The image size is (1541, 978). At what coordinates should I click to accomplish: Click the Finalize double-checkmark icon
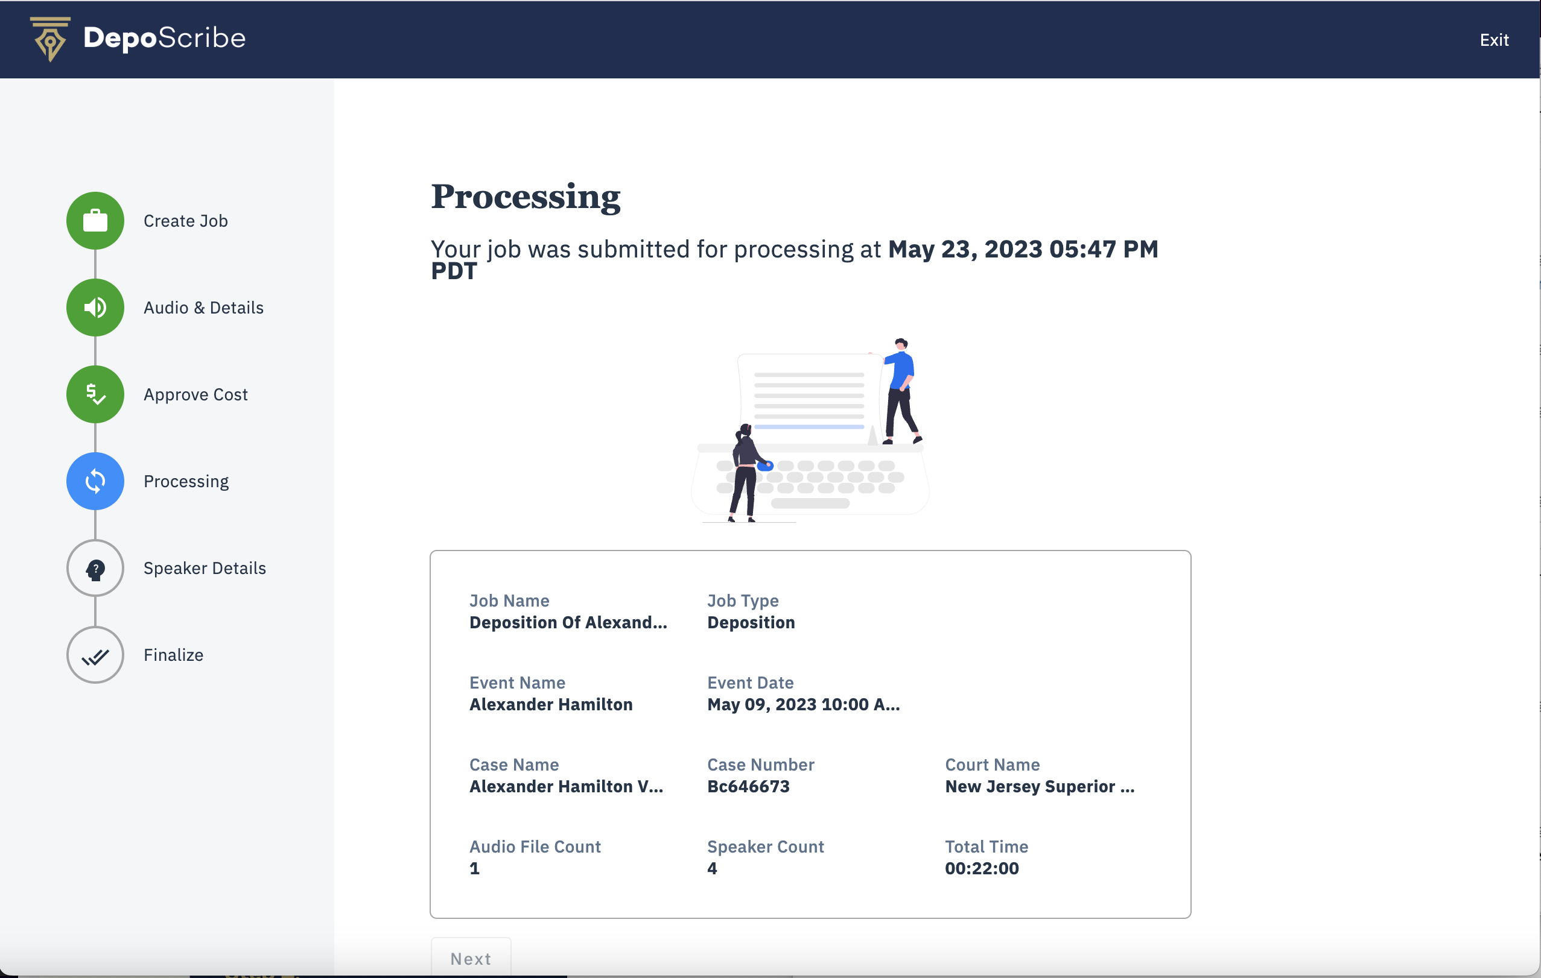pyautogui.click(x=95, y=655)
